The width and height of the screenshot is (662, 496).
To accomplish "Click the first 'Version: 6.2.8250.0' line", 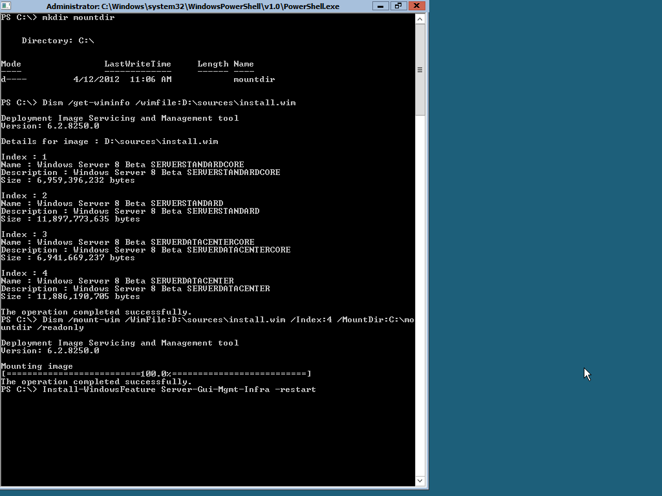I will coord(50,126).
